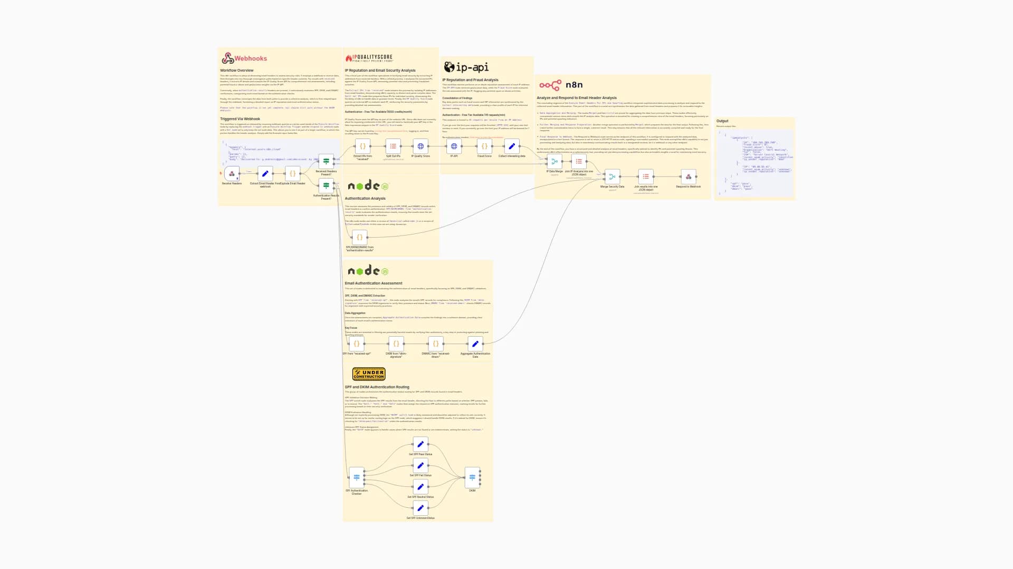The width and height of the screenshot is (1013, 569).
Task: Select the IP Quality Score HTTP node
Action: [421, 146]
